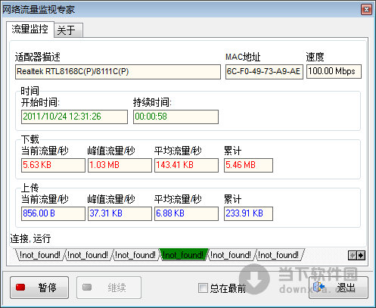Click download current rate 5.63 KB

(x=53, y=165)
